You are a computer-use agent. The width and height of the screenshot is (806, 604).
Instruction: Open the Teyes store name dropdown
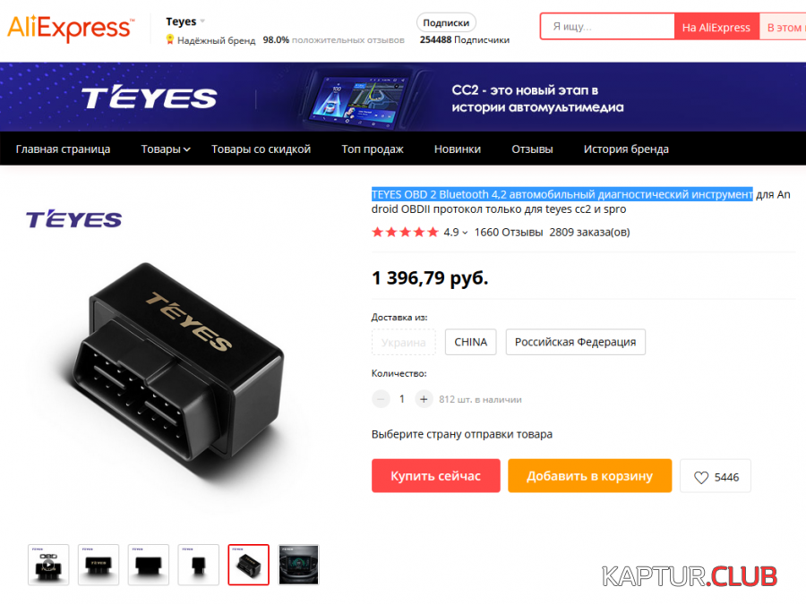tap(185, 21)
